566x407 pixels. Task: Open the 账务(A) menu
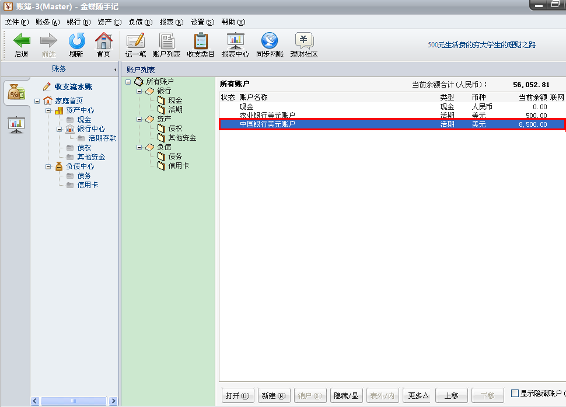click(48, 22)
